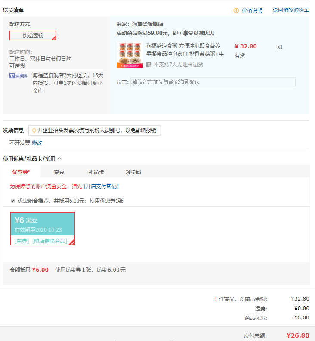Click the 商家：海福盛旗舰店 merchant name
This screenshot has height=341, width=315.
[x=140, y=24]
